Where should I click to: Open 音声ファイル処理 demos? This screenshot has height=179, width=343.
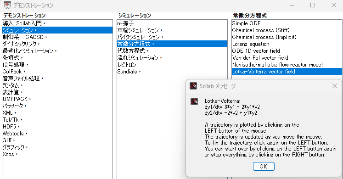click(57, 78)
